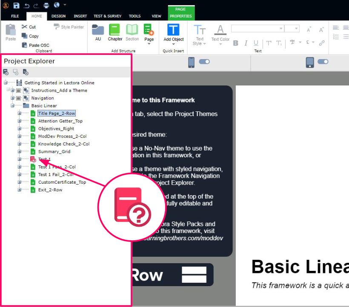
Task: Switch to the DESIGN ribbon tab
Action: pyautogui.click(x=58, y=16)
